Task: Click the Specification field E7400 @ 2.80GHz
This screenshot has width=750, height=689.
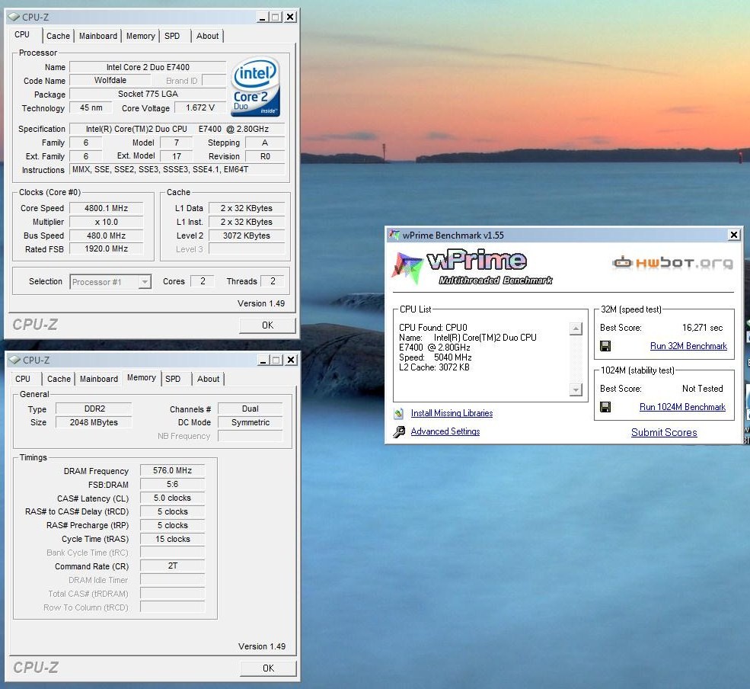Action: click(177, 129)
